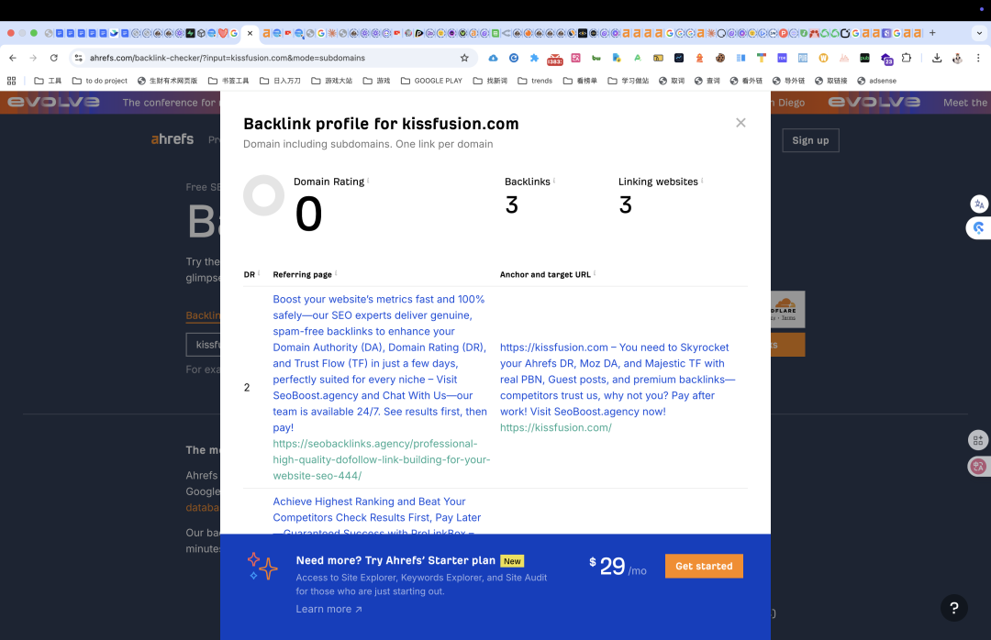Open the gray grid widget on right edge
Screen dimensions: 991x640
tap(978, 440)
